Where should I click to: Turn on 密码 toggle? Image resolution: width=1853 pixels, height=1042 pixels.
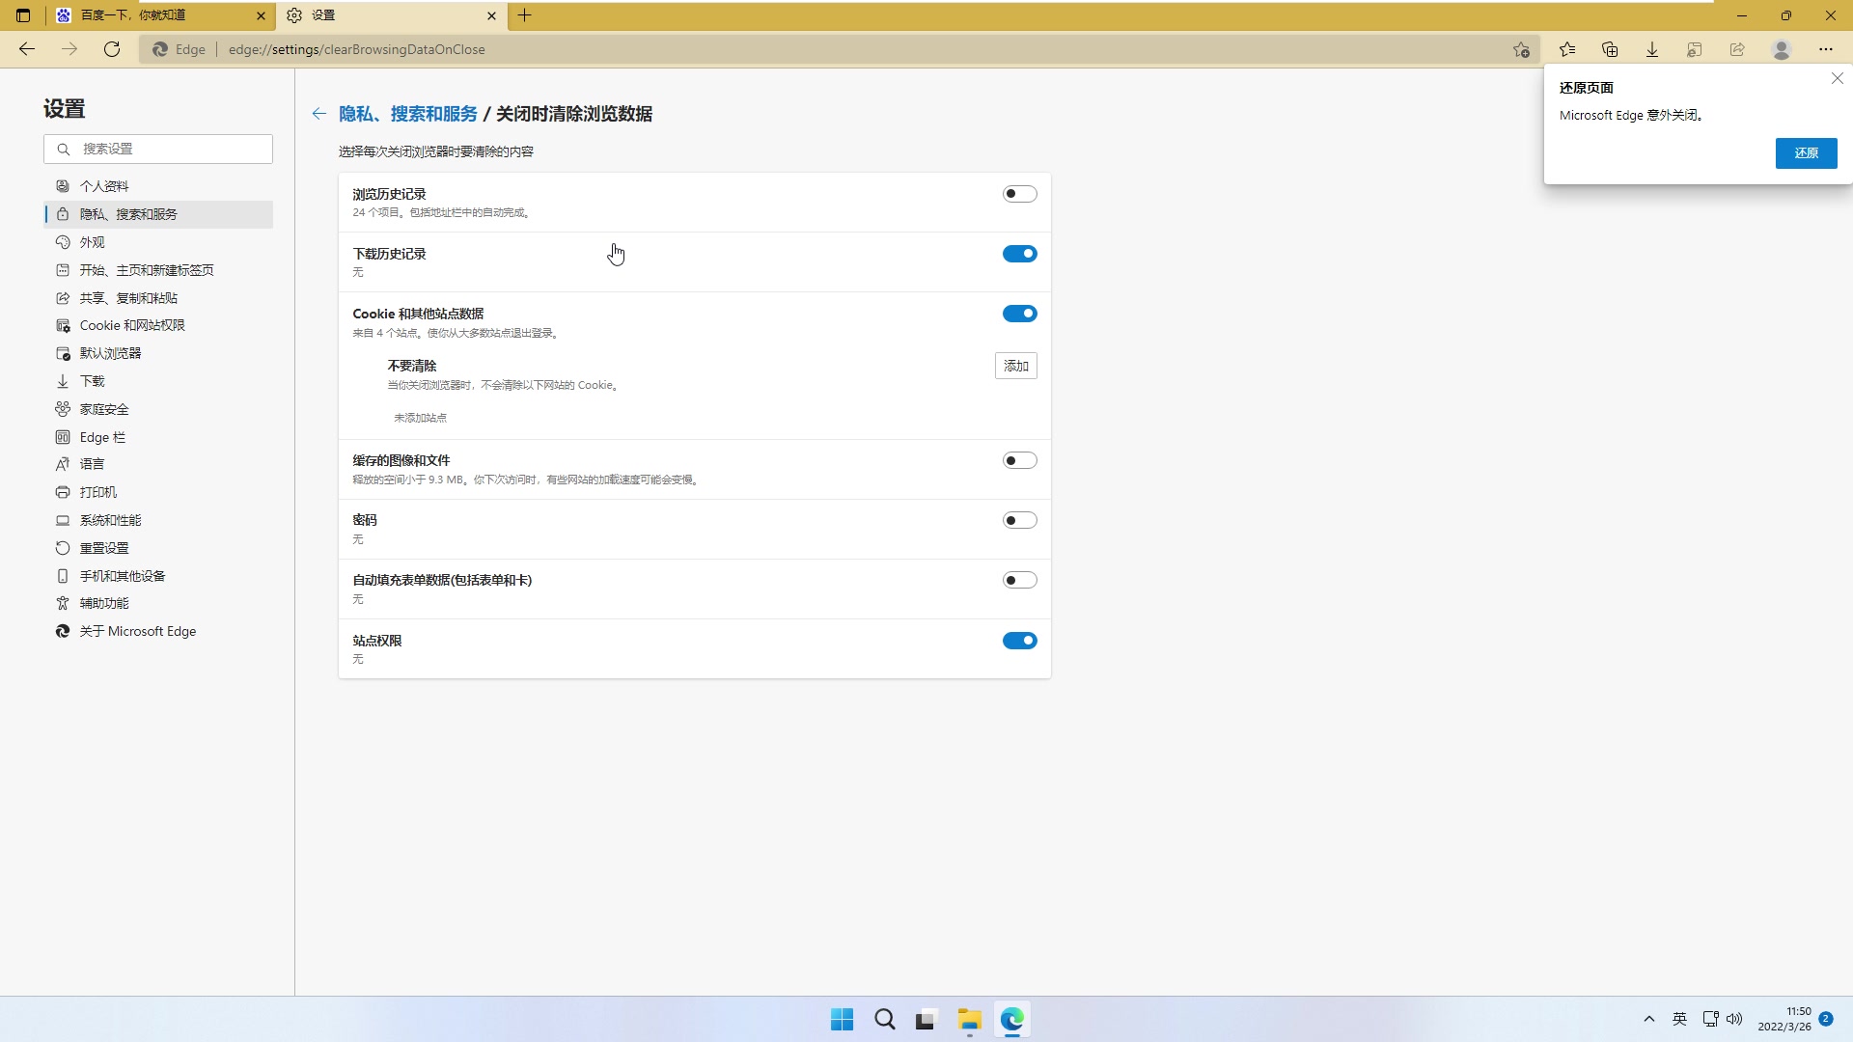(x=1019, y=520)
